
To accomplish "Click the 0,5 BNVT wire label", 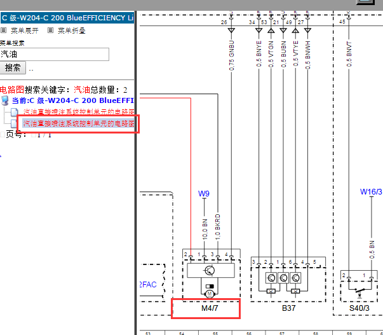I will (x=349, y=54).
